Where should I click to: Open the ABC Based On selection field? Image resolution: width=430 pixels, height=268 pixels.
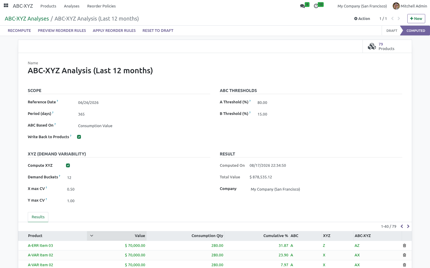click(x=144, y=126)
